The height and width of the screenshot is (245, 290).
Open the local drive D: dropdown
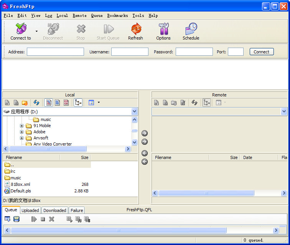point(134,111)
